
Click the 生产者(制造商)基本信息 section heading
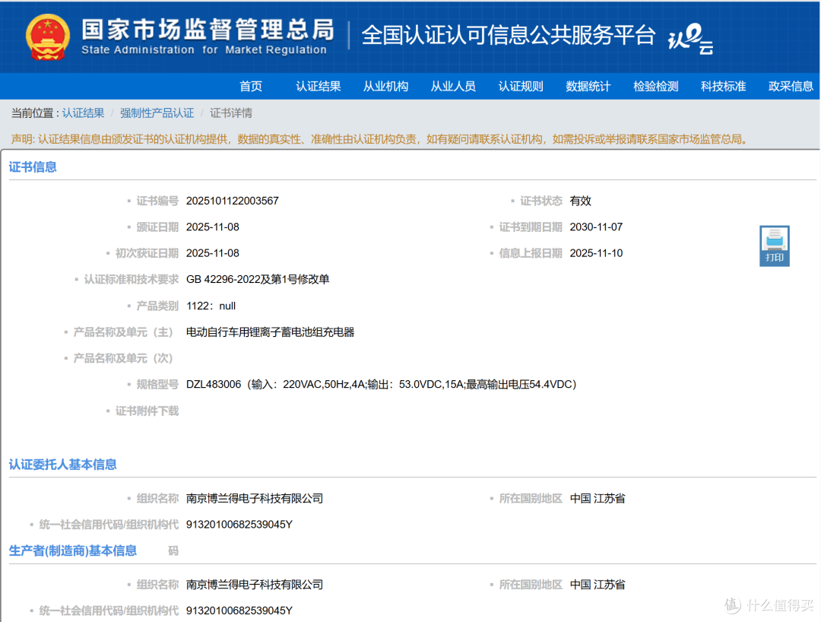pyautogui.click(x=73, y=551)
